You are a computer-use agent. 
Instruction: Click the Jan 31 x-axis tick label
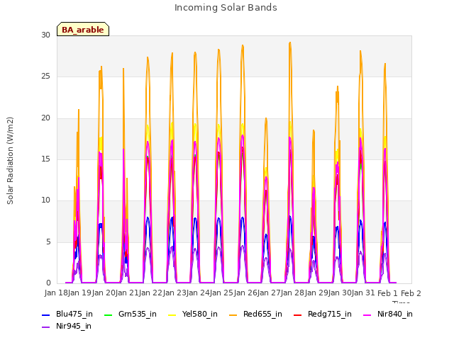pos(363,293)
